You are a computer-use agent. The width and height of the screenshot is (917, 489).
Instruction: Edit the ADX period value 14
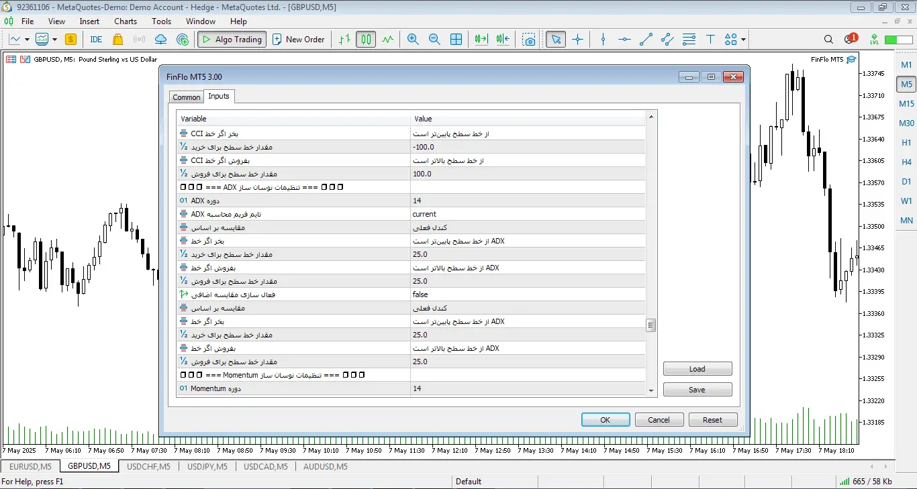pos(528,201)
